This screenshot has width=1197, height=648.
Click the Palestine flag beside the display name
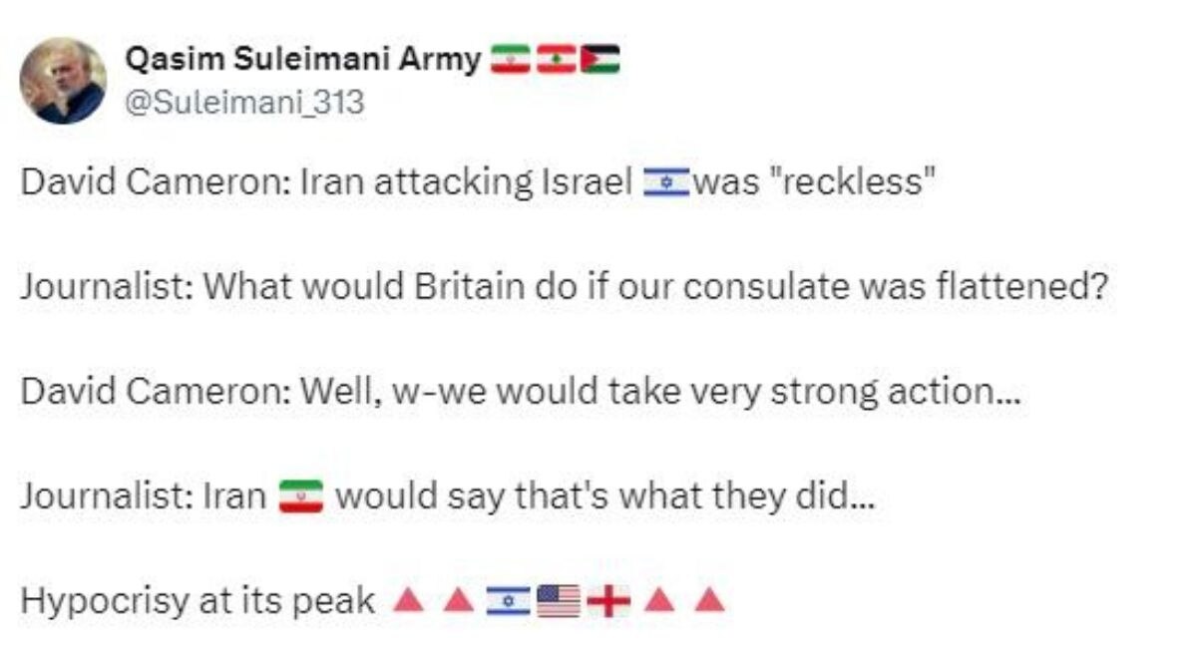[600, 61]
